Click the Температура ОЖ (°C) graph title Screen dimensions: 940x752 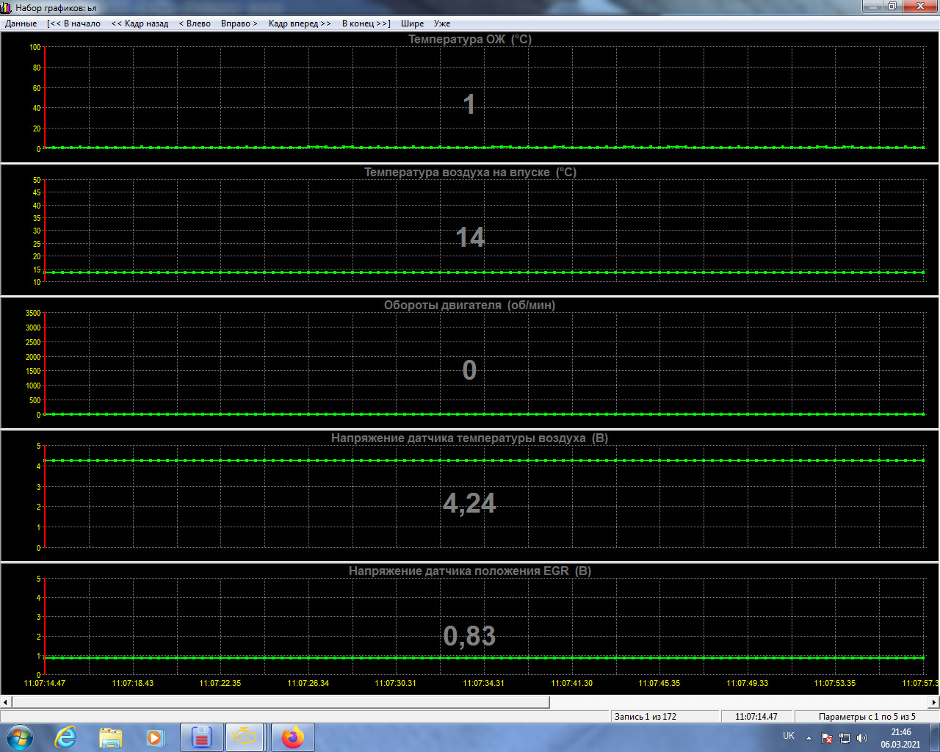(x=470, y=39)
